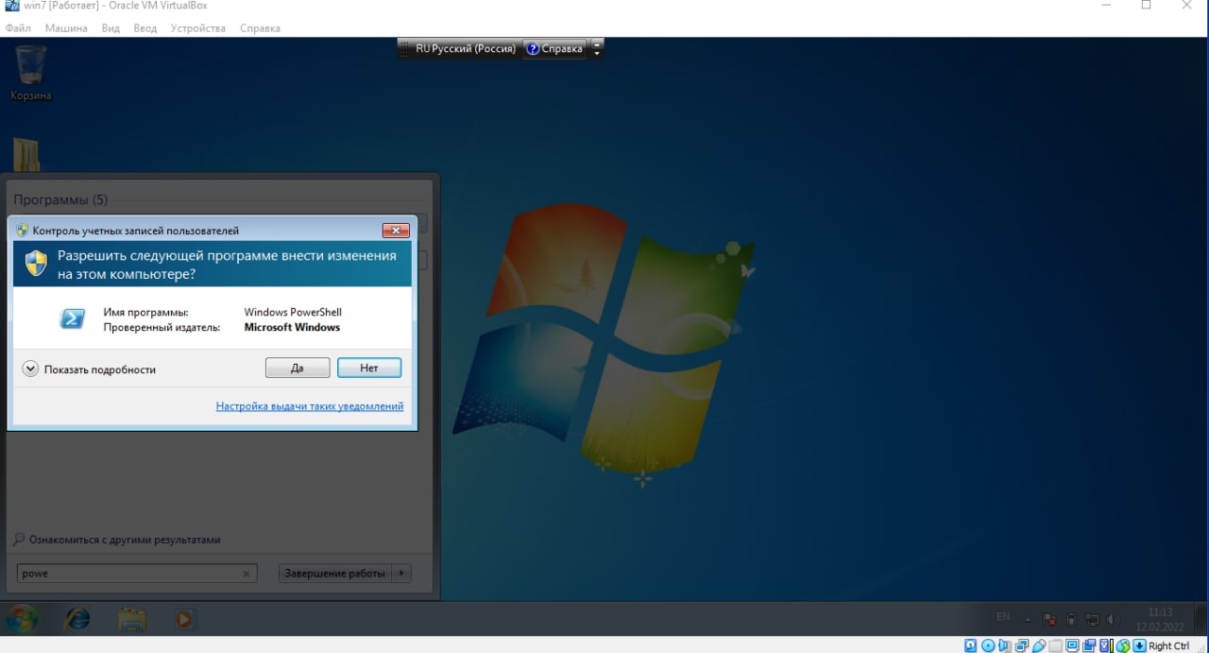Open the language bar options dropdown arrow
Viewport: 1209px width, 653px height.
click(597, 53)
